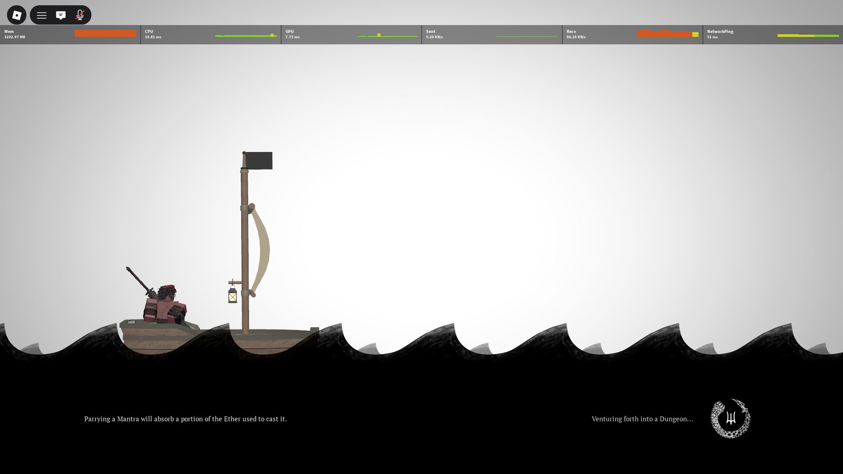Toggle the muted microphone icon
843x474 pixels.
tap(80, 15)
